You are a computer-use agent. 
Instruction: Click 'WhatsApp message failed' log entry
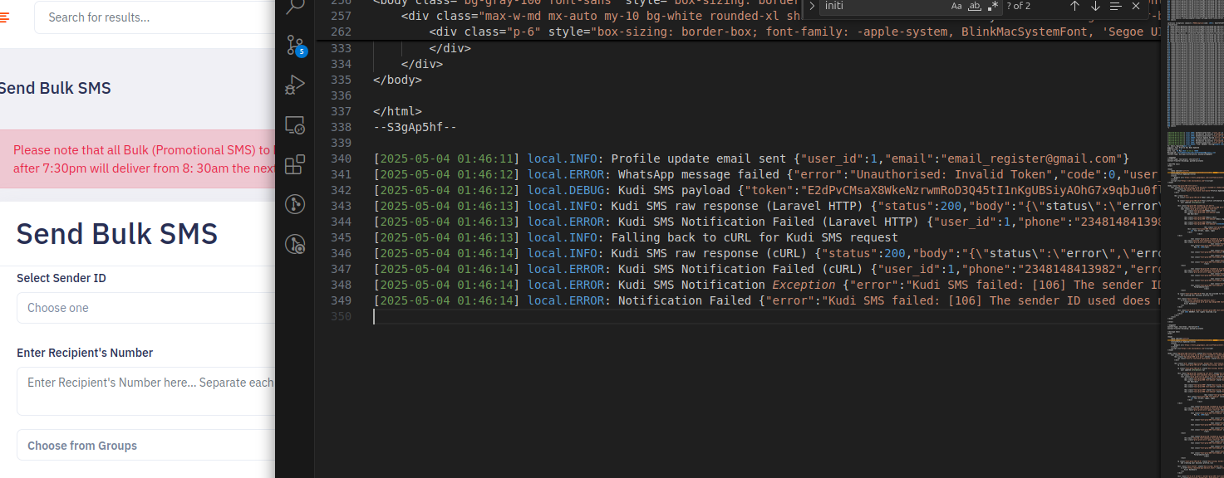pyautogui.click(x=765, y=174)
